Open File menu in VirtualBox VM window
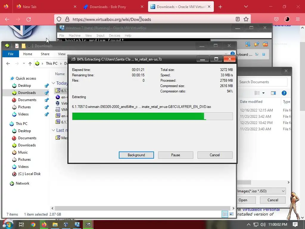Image resolution: width=305 pixels, height=229 pixels. click(x=62, y=35)
